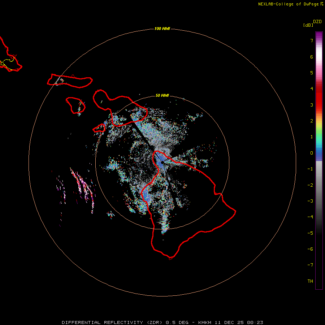Screen dimensions: 325x325
Task: Click the 100 NMI range ring label
Action: (162, 29)
